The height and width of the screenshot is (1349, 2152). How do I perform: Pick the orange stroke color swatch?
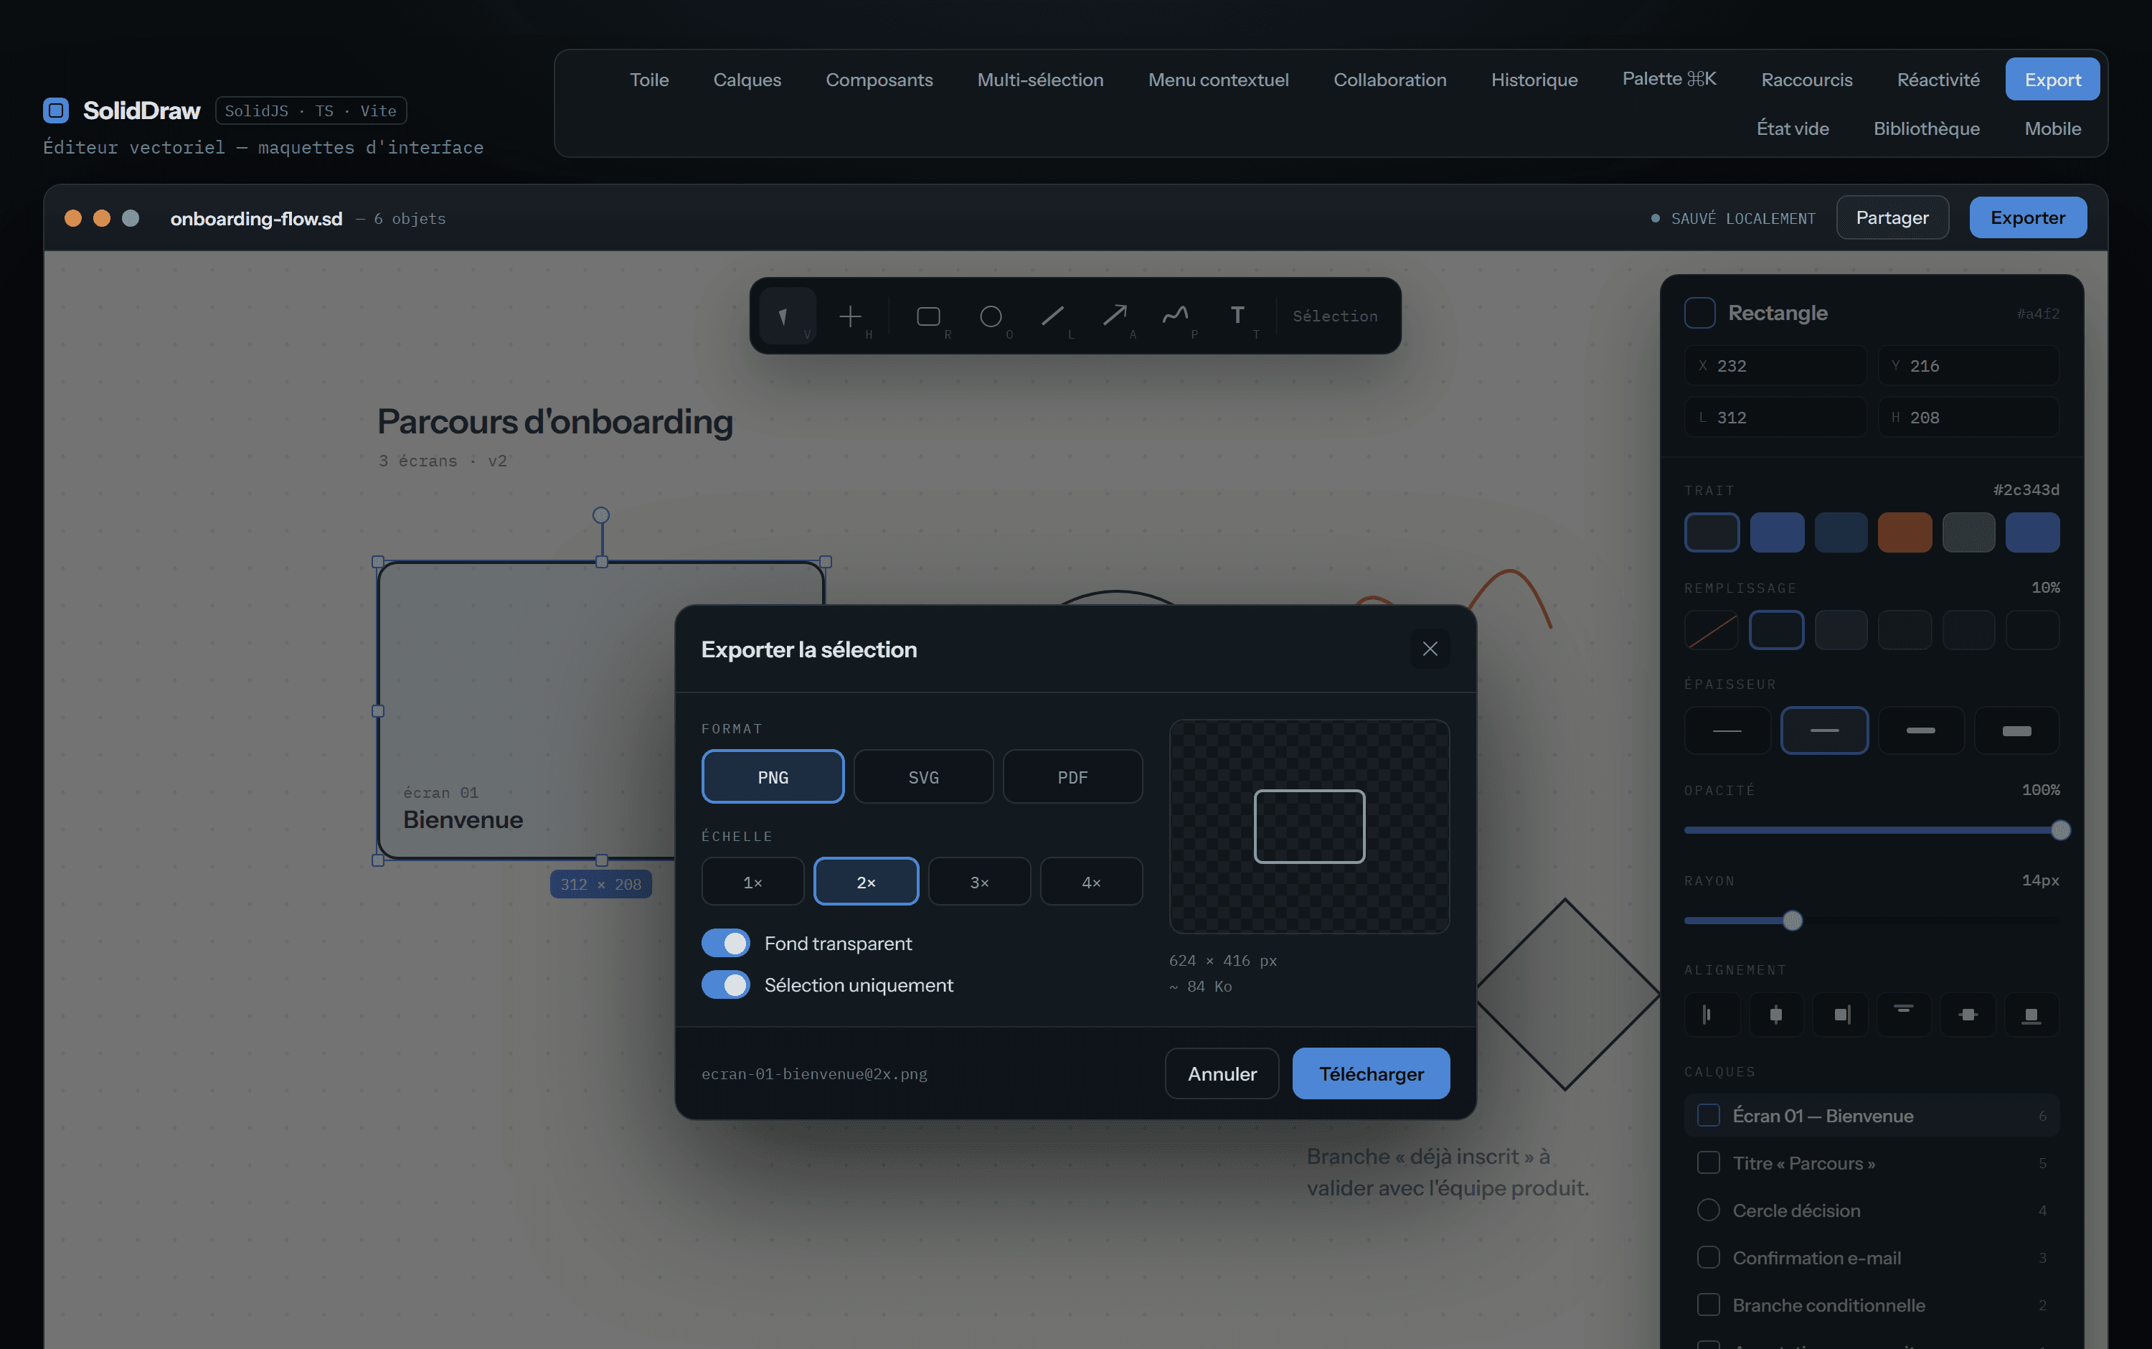[1904, 532]
